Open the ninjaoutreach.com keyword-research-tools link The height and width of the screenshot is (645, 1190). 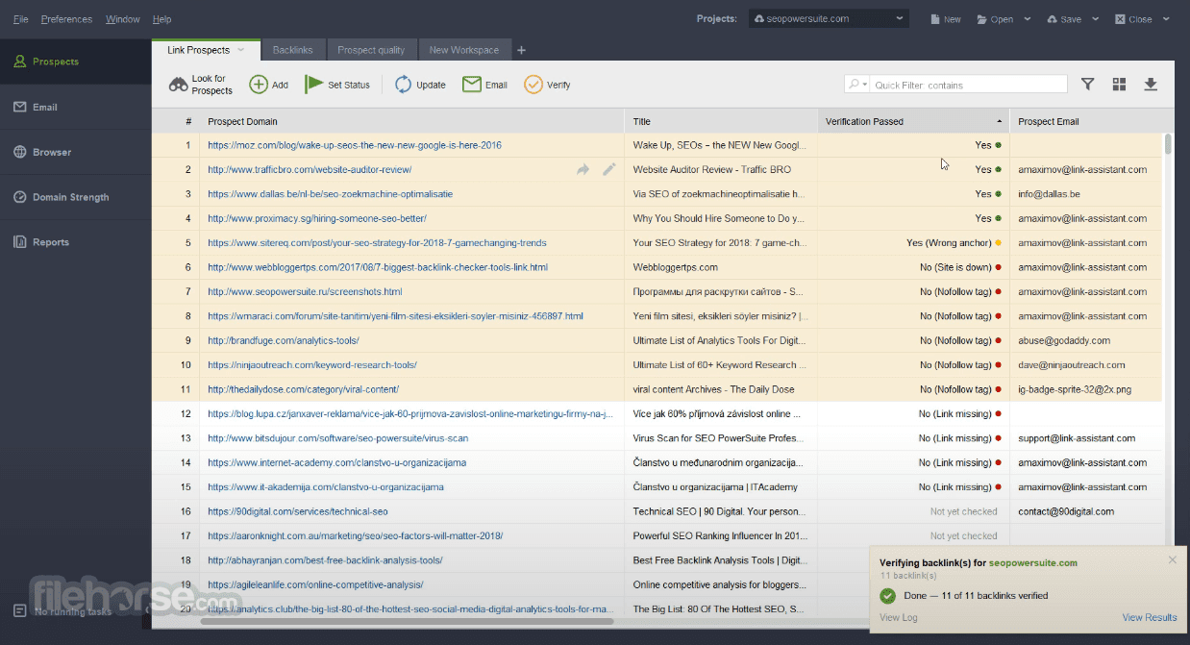click(312, 365)
